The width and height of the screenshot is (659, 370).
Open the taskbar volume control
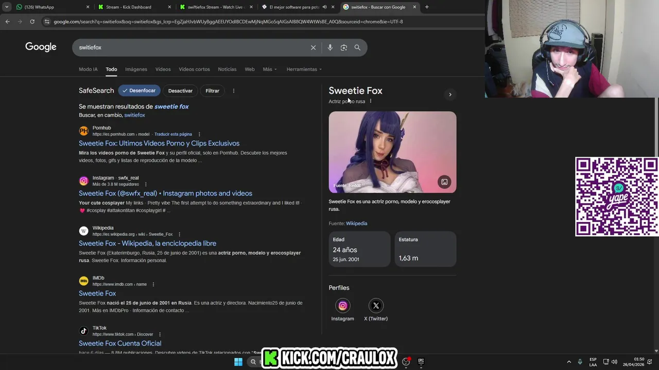click(x=614, y=362)
